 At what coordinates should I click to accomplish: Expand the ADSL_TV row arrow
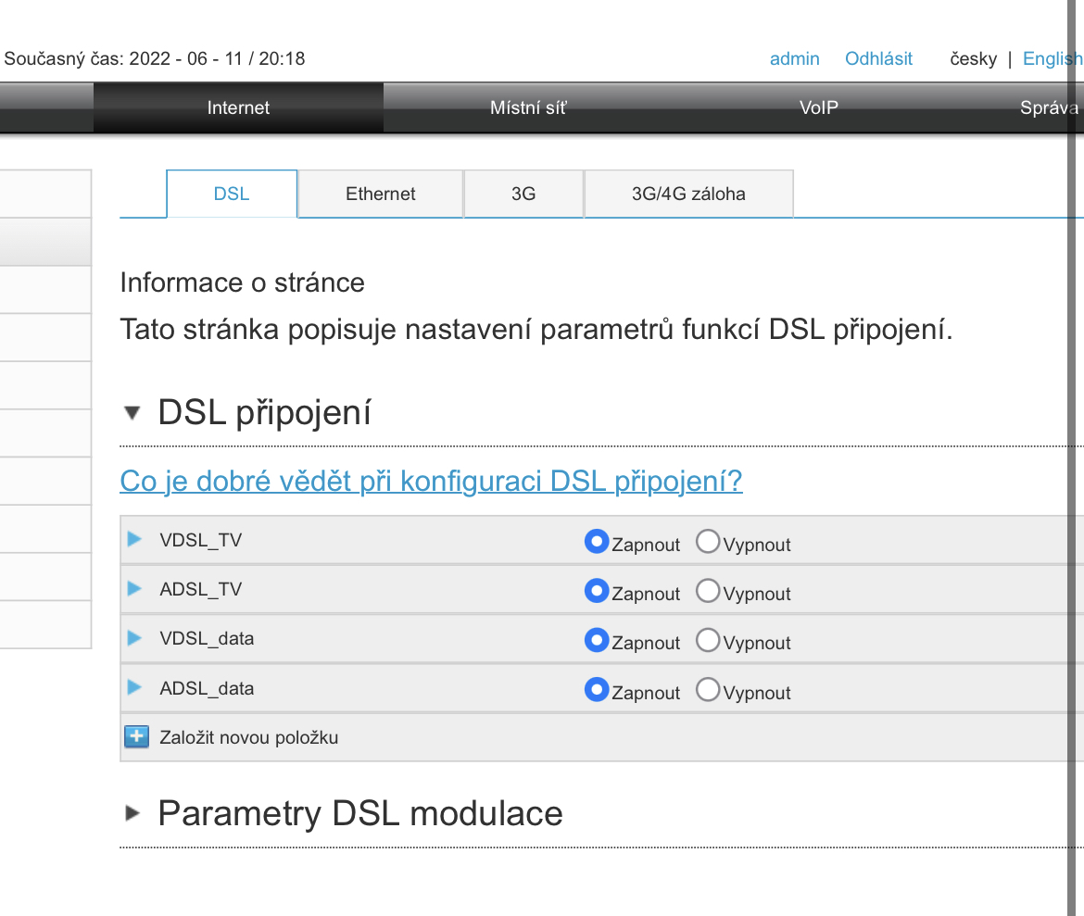click(x=134, y=588)
